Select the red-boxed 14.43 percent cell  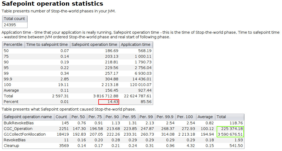(x=109, y=102)
